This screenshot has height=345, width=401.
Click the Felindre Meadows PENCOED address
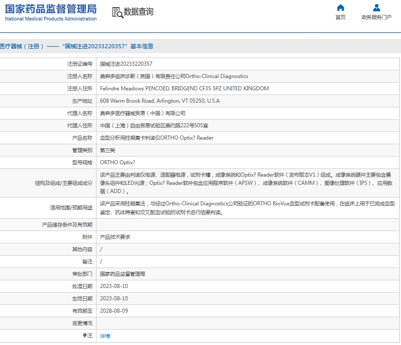tap(184, 88)
